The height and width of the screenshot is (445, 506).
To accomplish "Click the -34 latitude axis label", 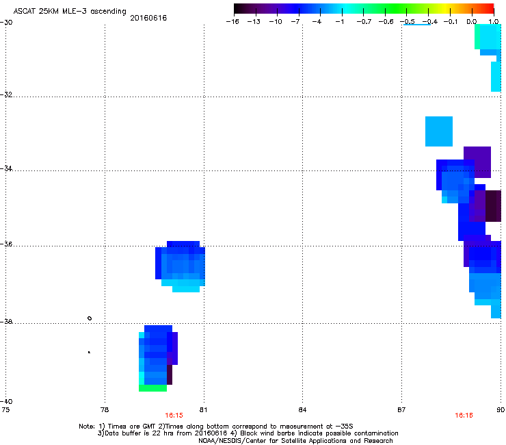I will [x=6, y=168].
